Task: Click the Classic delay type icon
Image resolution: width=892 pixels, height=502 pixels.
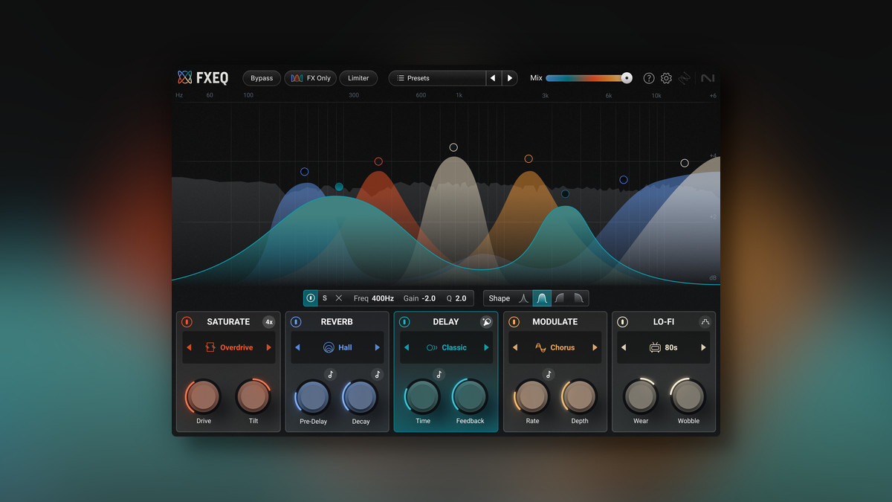Action: pyautogui.click(x=432, y=347)
